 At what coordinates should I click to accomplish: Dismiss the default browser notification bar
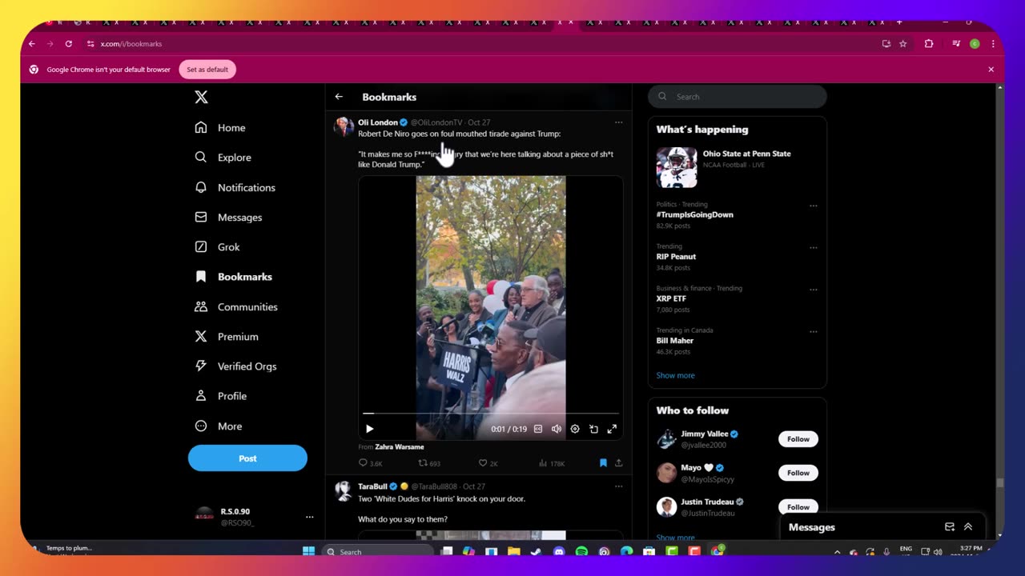[x=991, y=70]
